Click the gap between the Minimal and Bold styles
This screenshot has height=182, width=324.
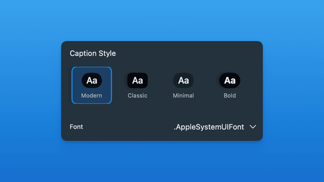click(x=207, y=85)
